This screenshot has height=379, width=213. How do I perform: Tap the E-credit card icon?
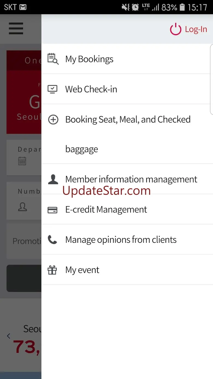pos(52,210)
